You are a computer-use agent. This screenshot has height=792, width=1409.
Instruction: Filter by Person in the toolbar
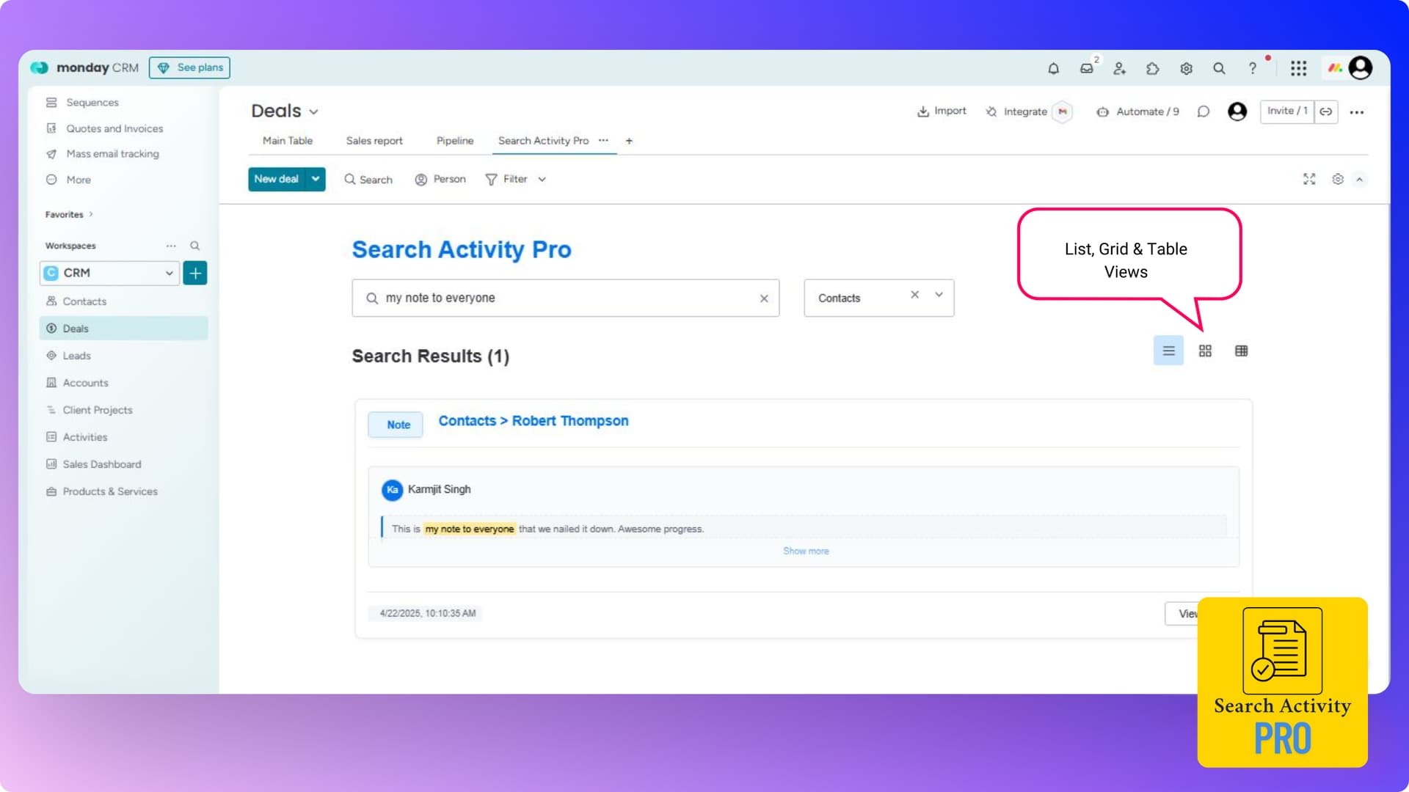coord(440,179)
